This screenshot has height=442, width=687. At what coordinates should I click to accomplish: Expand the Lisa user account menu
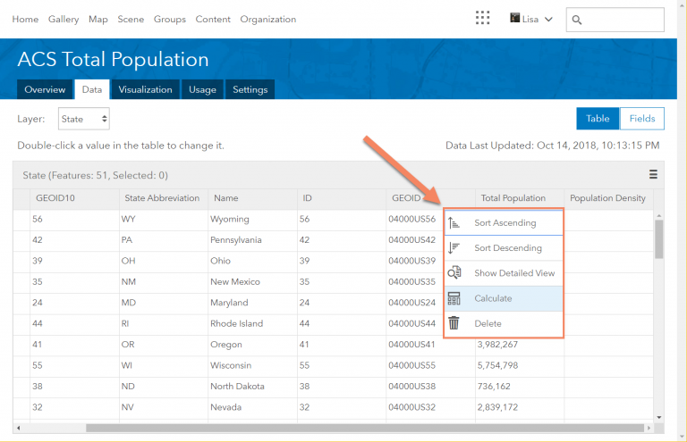click(531, 19)
